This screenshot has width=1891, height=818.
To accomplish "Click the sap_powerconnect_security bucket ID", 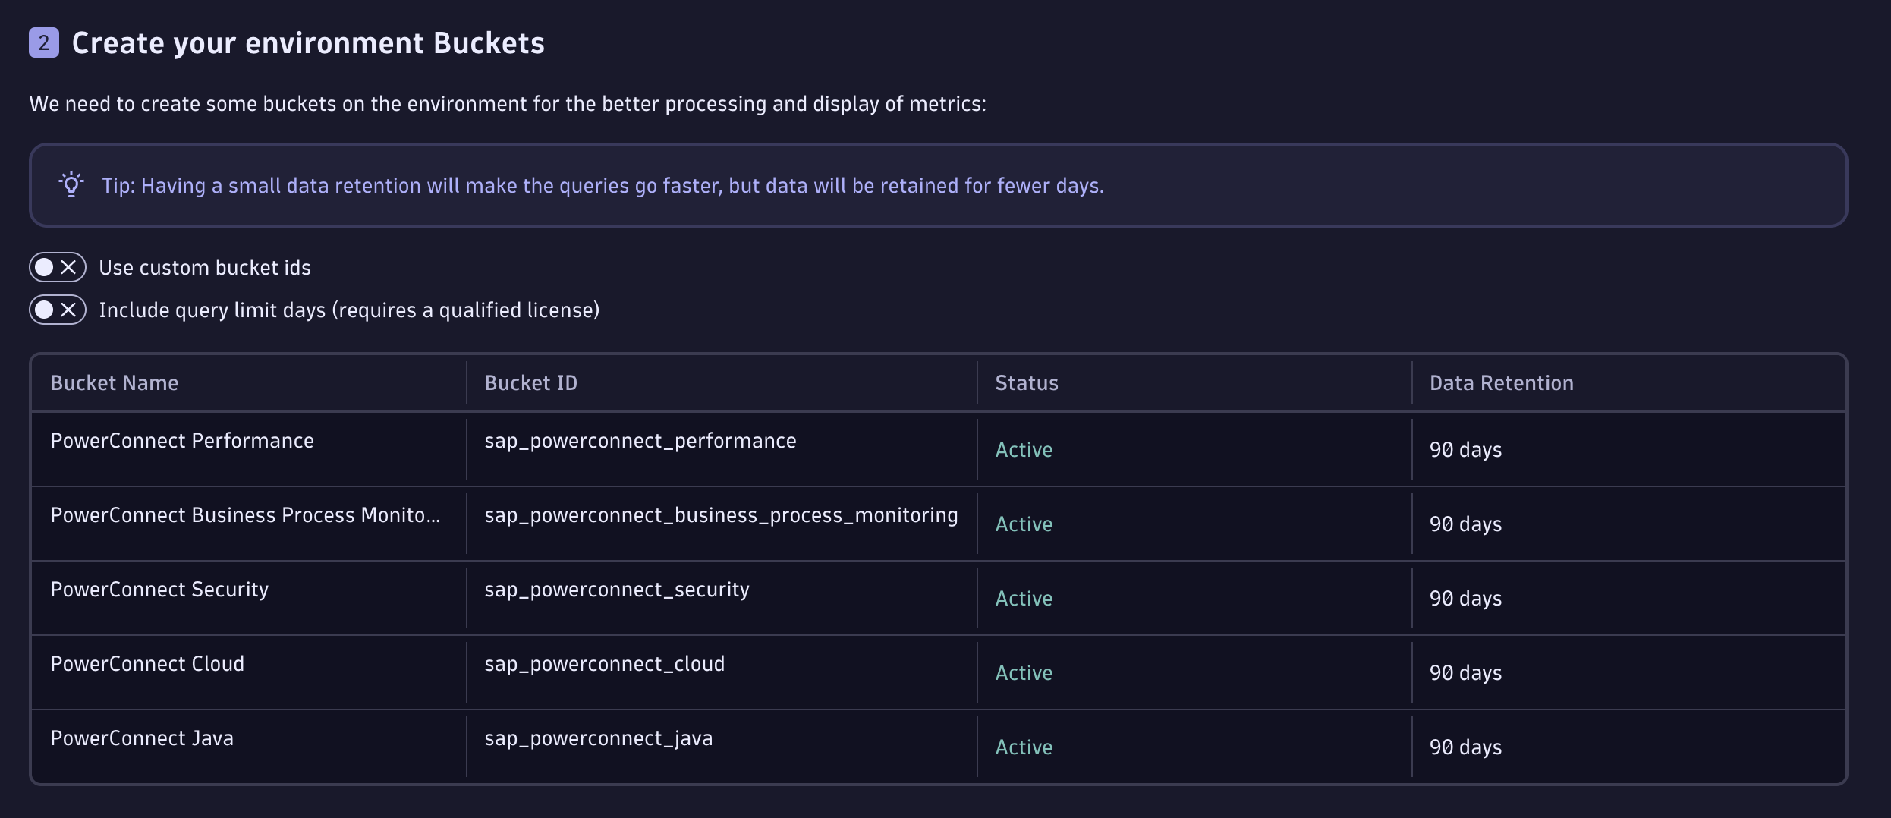I will click(617, 590).
